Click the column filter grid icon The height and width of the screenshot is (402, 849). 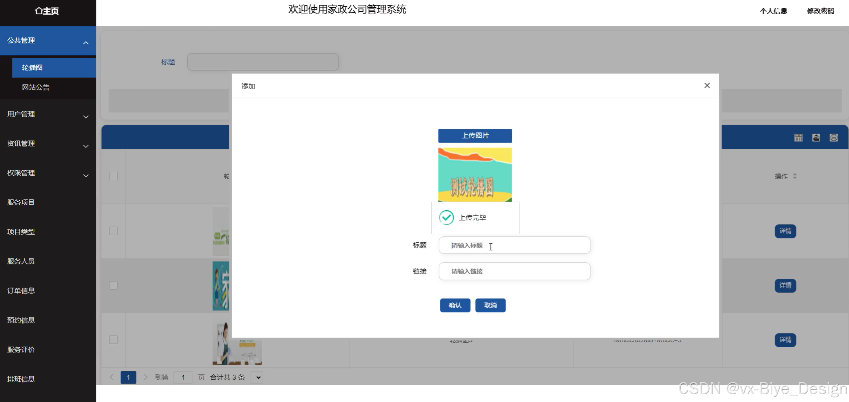[798, 138]
